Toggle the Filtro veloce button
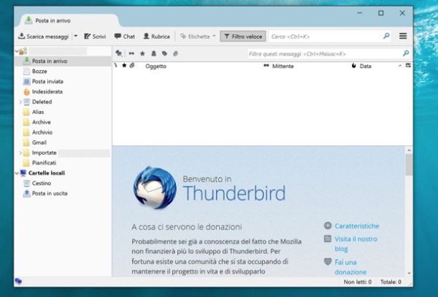The width and height of the screenshot is (438, 297). tap(243, 36)
